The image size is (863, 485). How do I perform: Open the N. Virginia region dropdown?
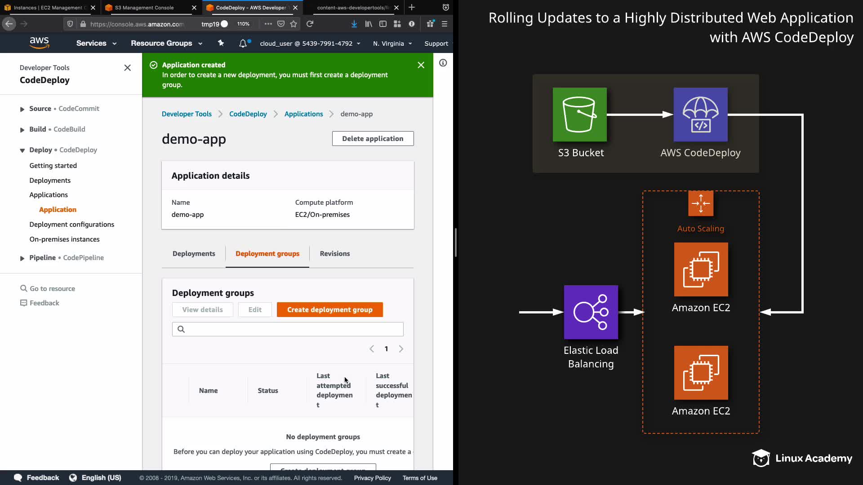392,44
